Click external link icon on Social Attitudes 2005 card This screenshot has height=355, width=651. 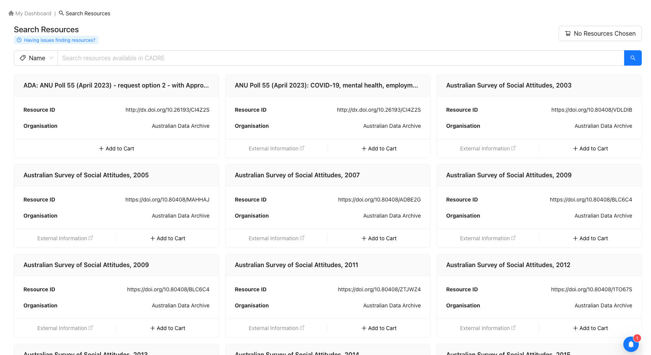[x=91, y=238]
